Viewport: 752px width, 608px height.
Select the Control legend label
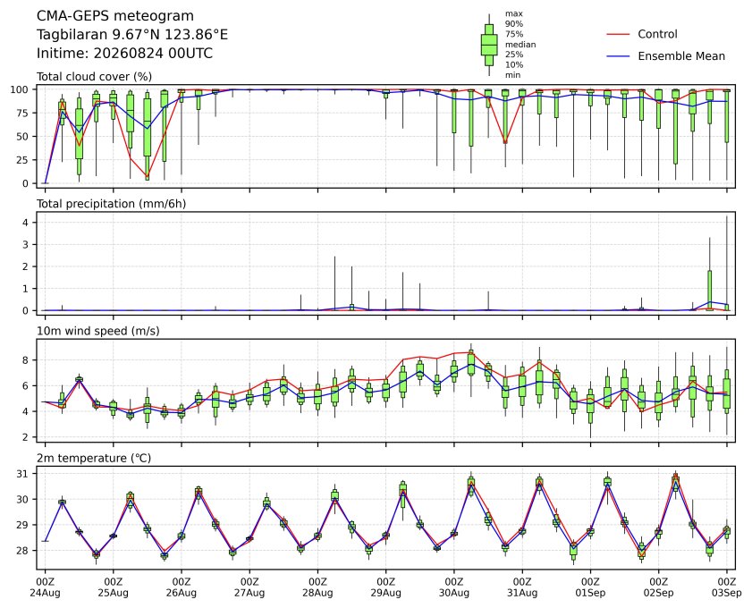pyautogui.click(x=657, y=34)
